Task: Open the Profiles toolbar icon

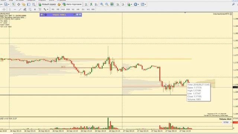Action: click(6, 4)
